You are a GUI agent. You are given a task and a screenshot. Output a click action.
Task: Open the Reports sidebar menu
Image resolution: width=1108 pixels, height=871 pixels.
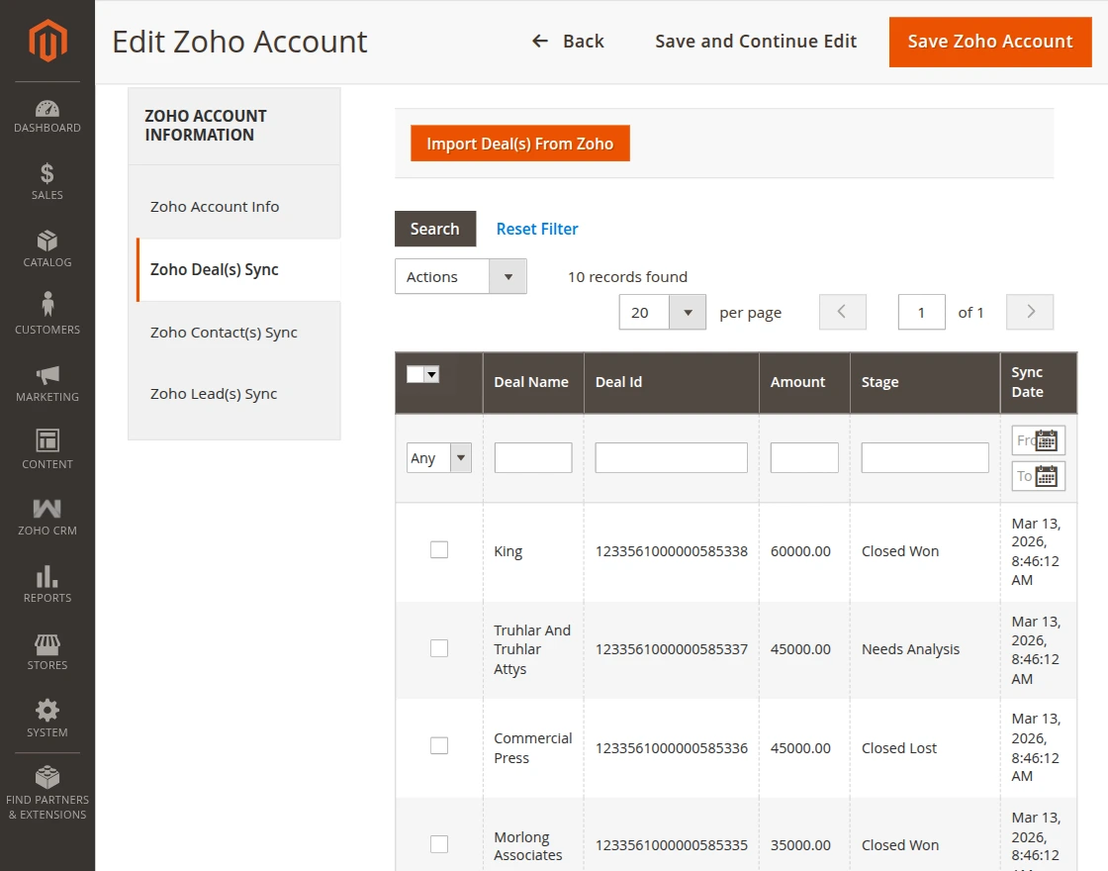(47, 585)
